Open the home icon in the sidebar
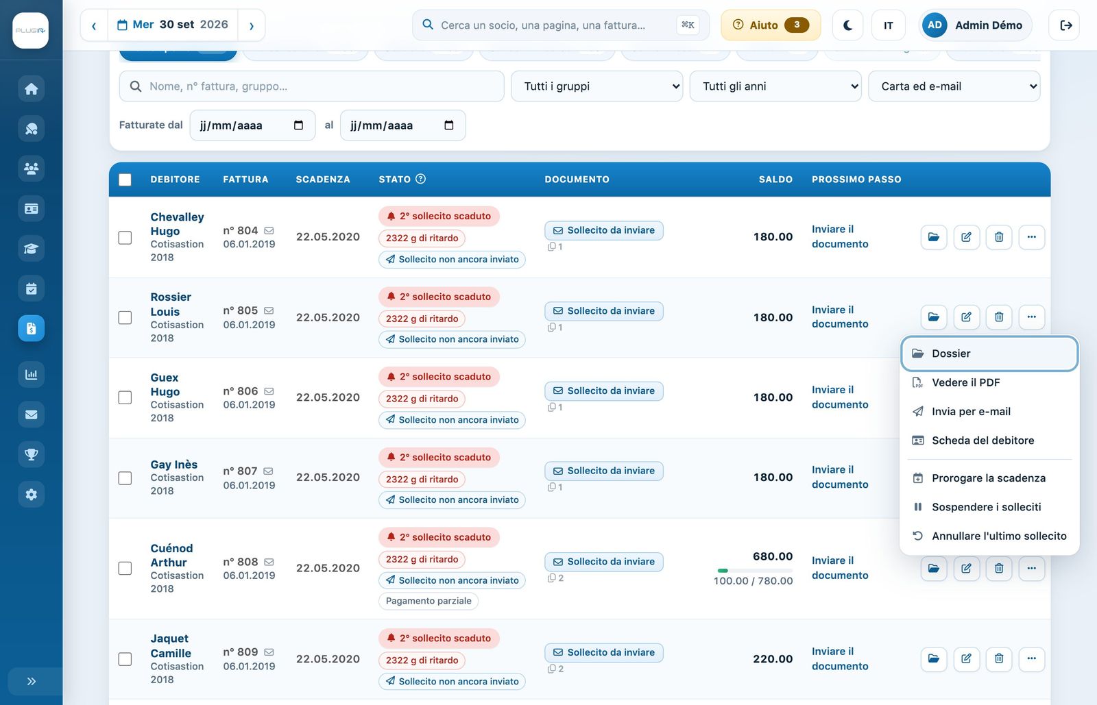The height and width of the screenshot is (705, 1097). 31,89
